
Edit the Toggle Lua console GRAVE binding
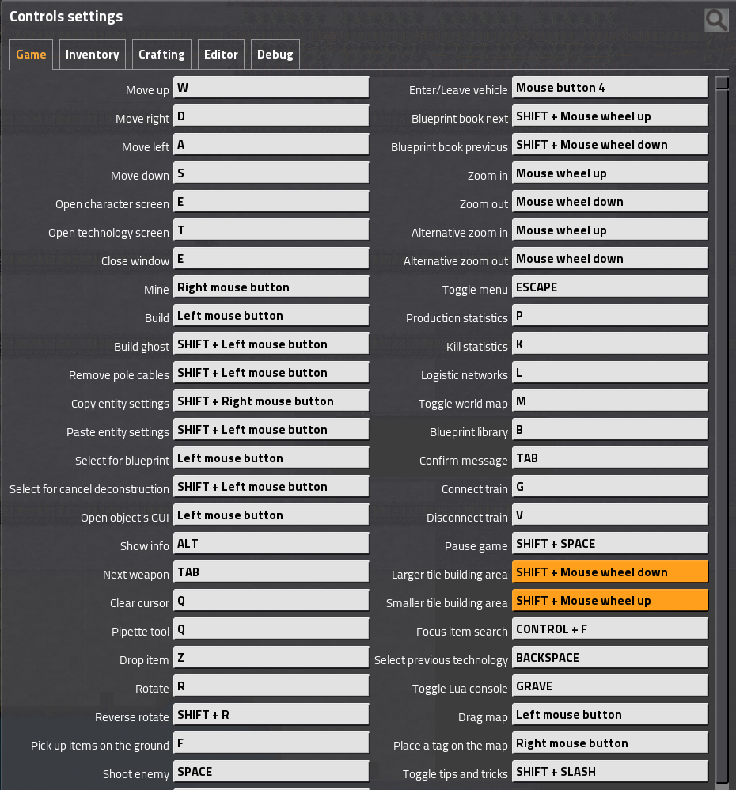609,686
